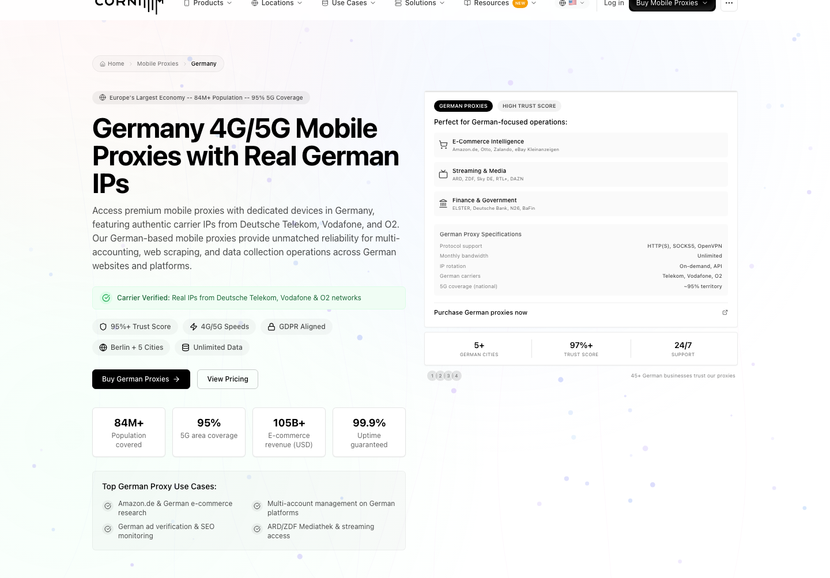This screenshot has height=578, width=830.
Task: Click the Log in link
Action: 614,3
